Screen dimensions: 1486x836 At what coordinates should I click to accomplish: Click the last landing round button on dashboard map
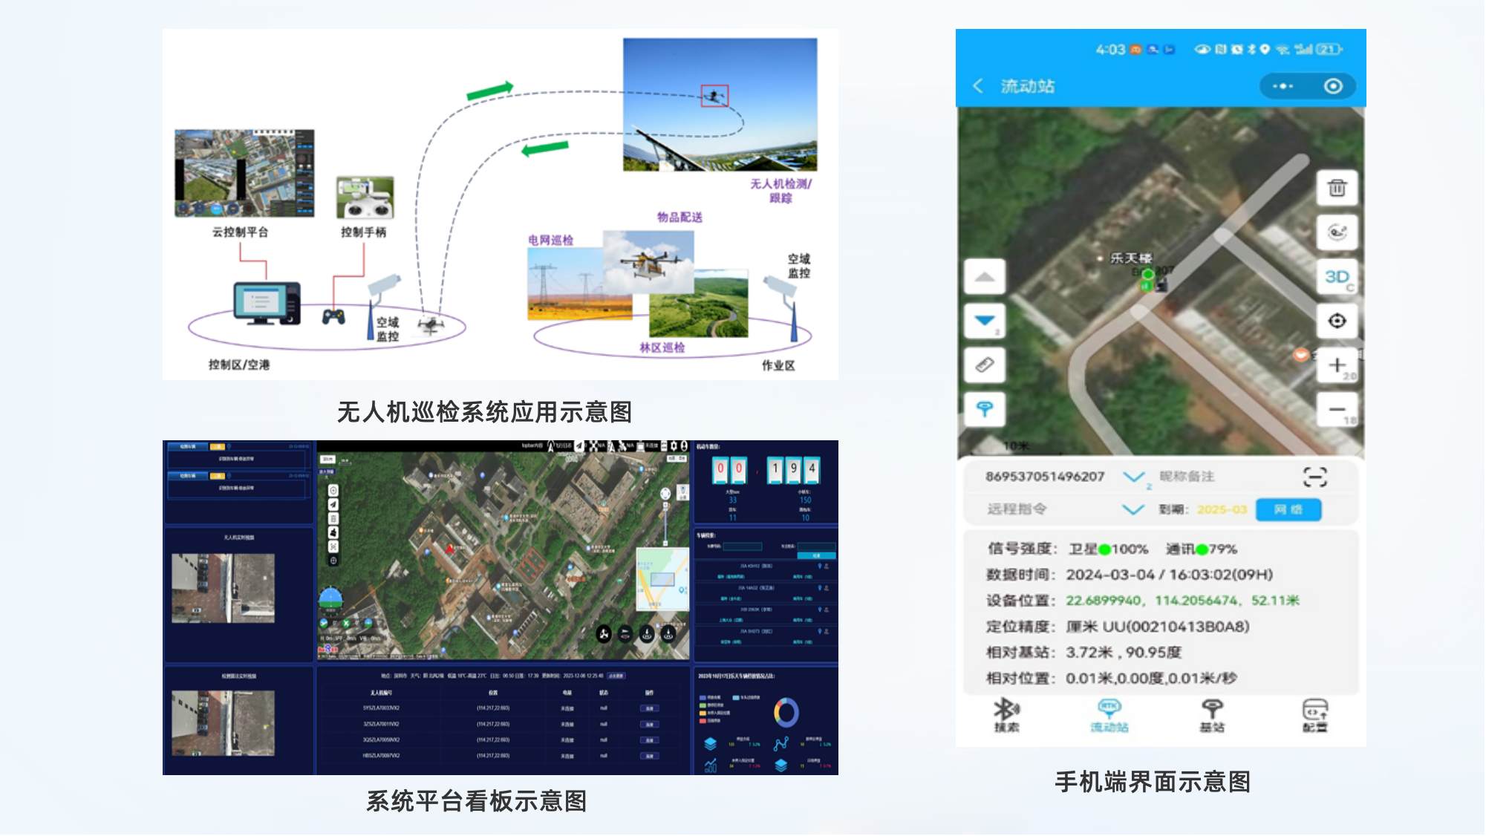click(x=669, y=634)
